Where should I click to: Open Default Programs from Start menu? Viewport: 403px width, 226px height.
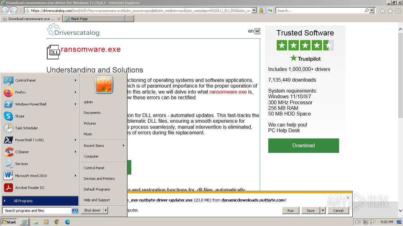[97, 189]
